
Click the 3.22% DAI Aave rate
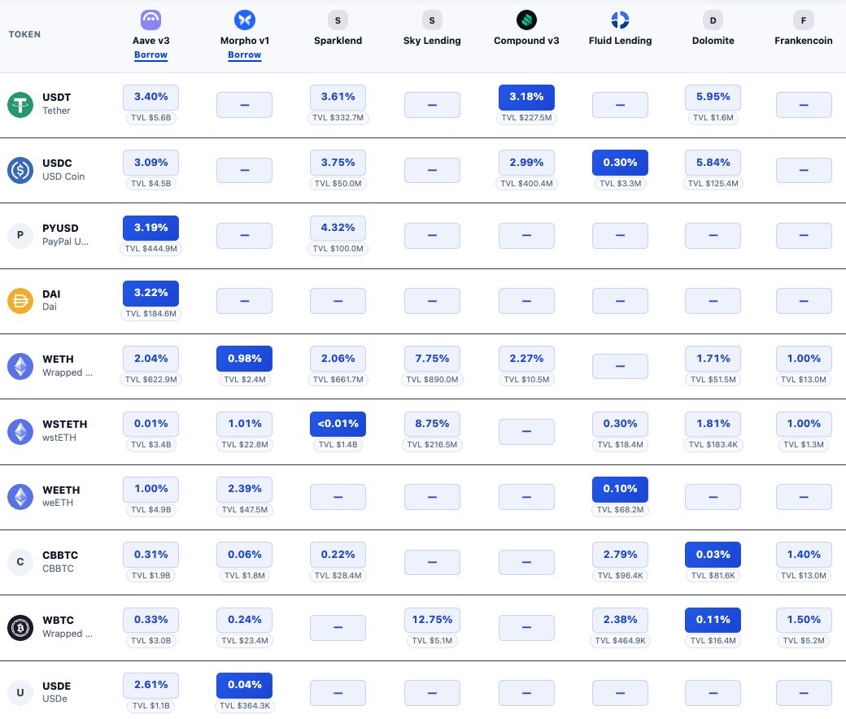pyautogui.click(x=150, y=293)
